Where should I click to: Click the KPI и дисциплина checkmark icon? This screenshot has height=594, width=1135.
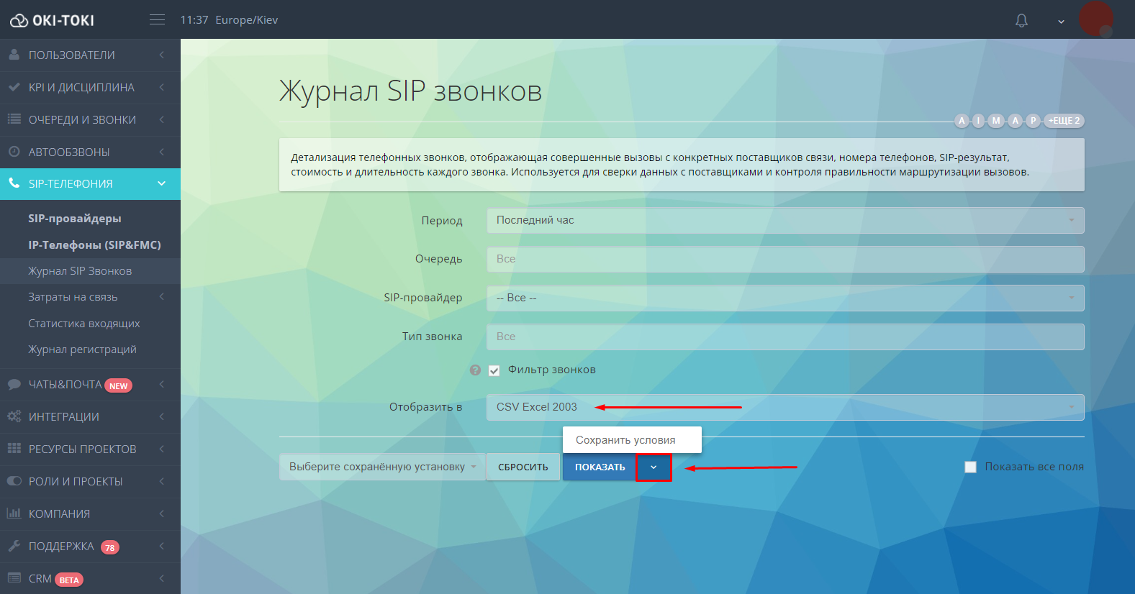(x=14, y=87)
